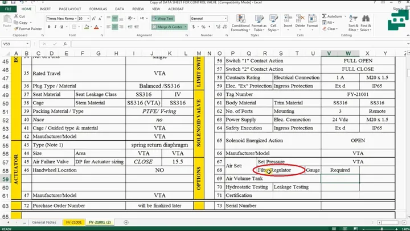The width and height of the screenshot is (410, 231).
Task: Open Format as Table gallery
Action: [259, 23]
